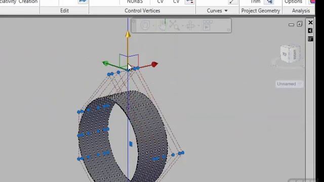This screenshot has width=324, height=182.
Task: Select the blue square grip inside the ring
Action: point(131,144)
